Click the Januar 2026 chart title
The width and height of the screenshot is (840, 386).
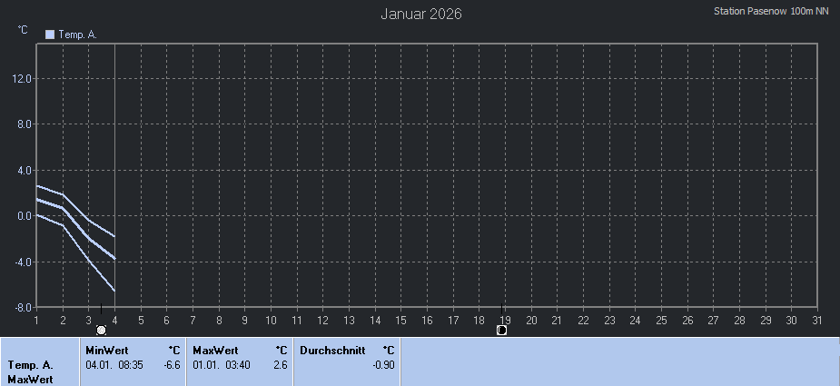coord(420,14)
